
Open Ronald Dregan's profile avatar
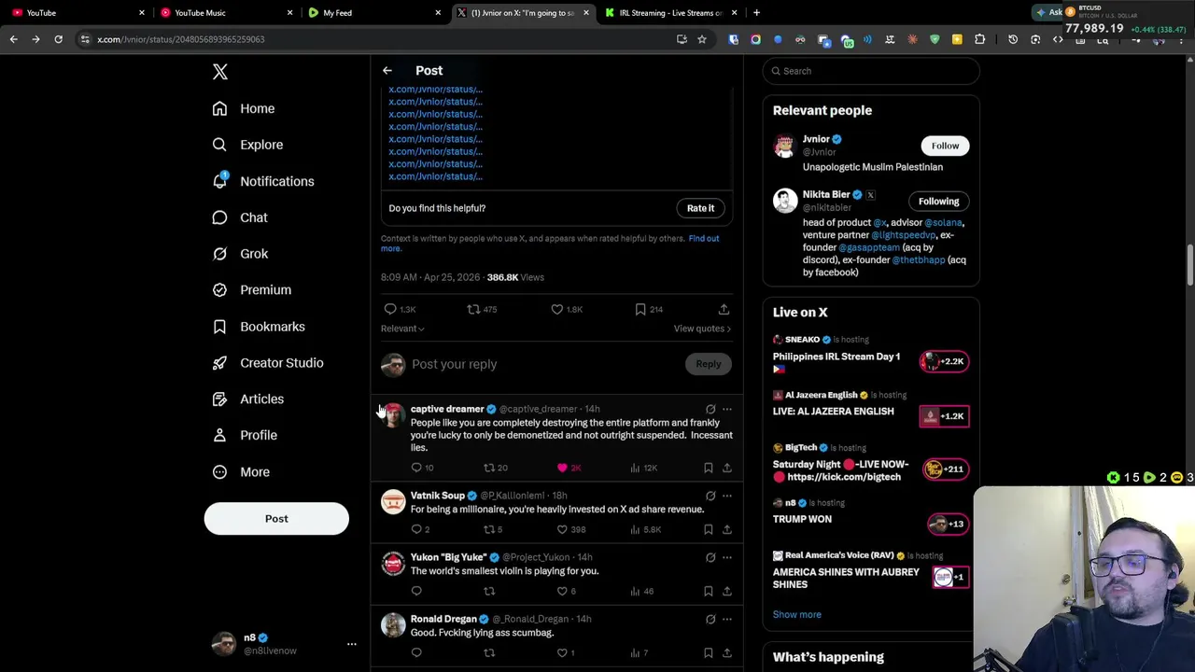(x=393, y=625)
